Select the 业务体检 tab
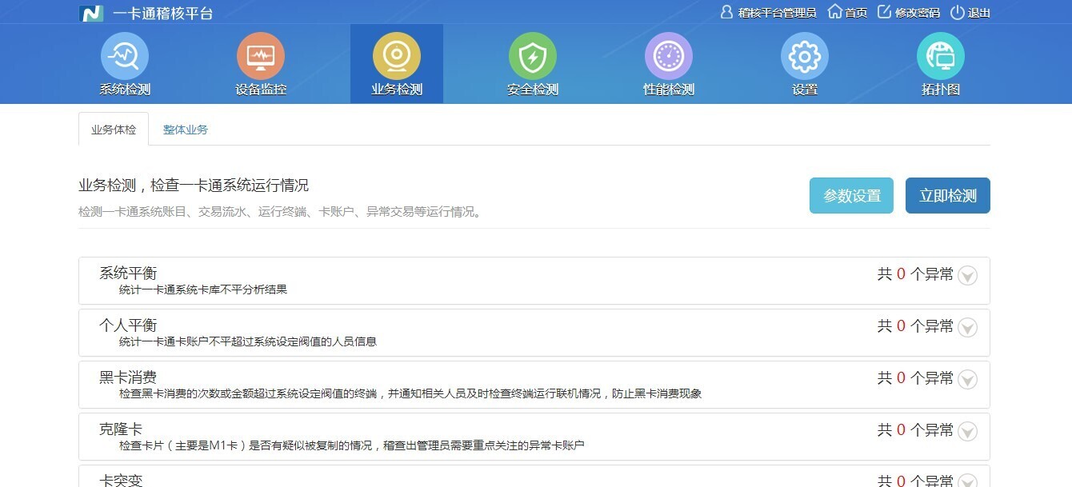 tap(113, 129)
